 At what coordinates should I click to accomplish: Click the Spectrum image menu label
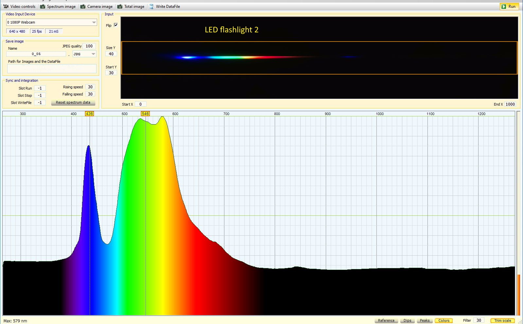[x=61, y=7]
